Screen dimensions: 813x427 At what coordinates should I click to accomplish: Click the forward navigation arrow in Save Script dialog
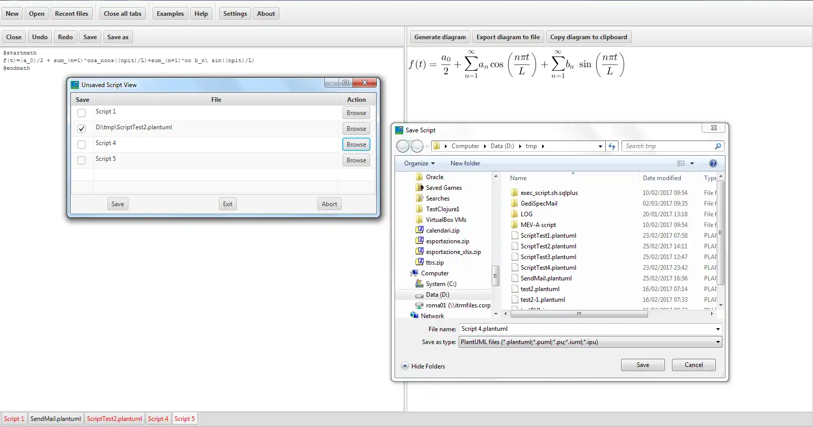[x=417, y=146]
